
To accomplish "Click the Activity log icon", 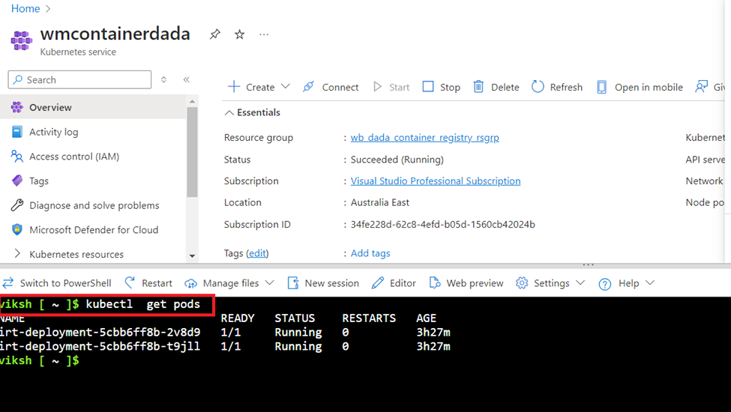I will point(16,132).
